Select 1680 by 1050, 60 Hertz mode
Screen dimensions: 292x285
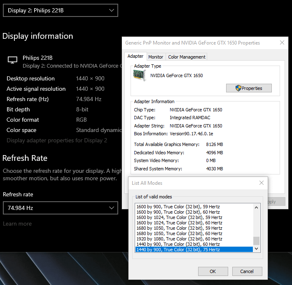(x=194, y=233)
